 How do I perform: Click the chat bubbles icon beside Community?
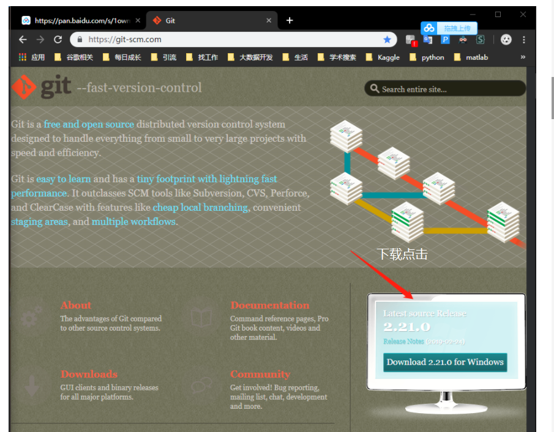tap(202, 385)
